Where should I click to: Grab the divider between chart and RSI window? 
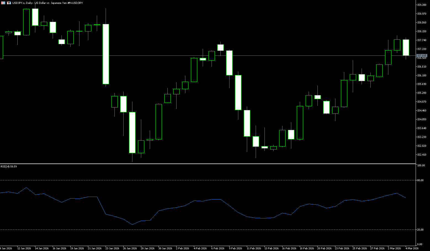[207, 164]
